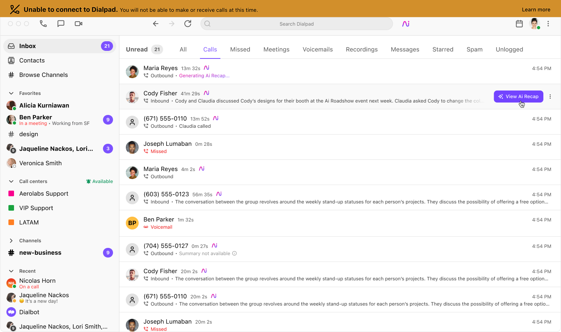Open Dialpad Ai icon beside search bar
The image size is (561, 332).
click(x=406, y=24)
